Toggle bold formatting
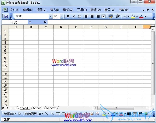 point(68,16)
